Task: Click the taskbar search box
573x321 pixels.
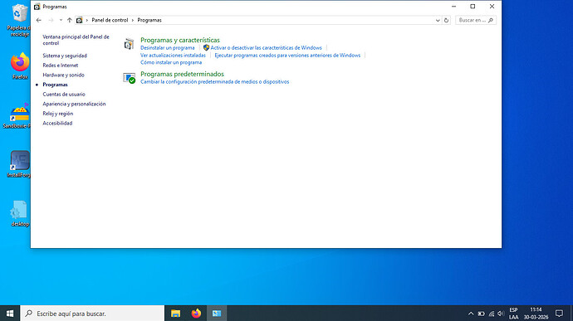Action: click(92, 314)
